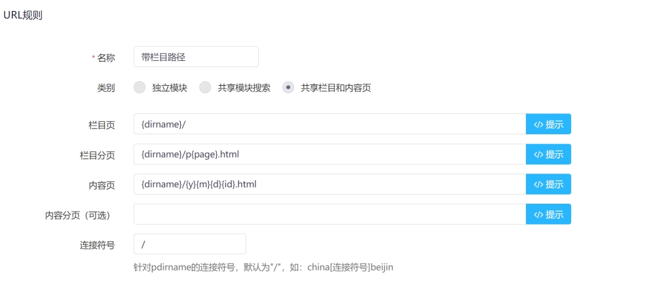Screen dimensions: 655x302
Task: Click the 类别 label
Action: tap(105, 88)
